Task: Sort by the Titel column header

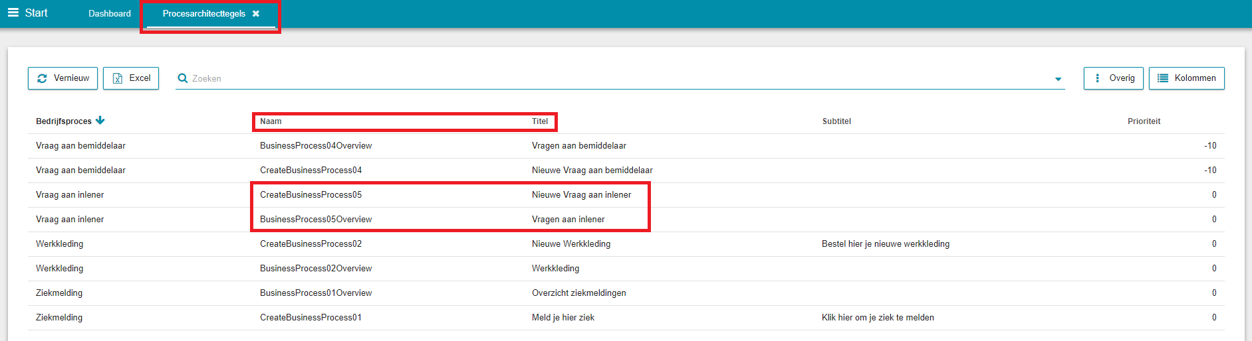Action: 540,121
